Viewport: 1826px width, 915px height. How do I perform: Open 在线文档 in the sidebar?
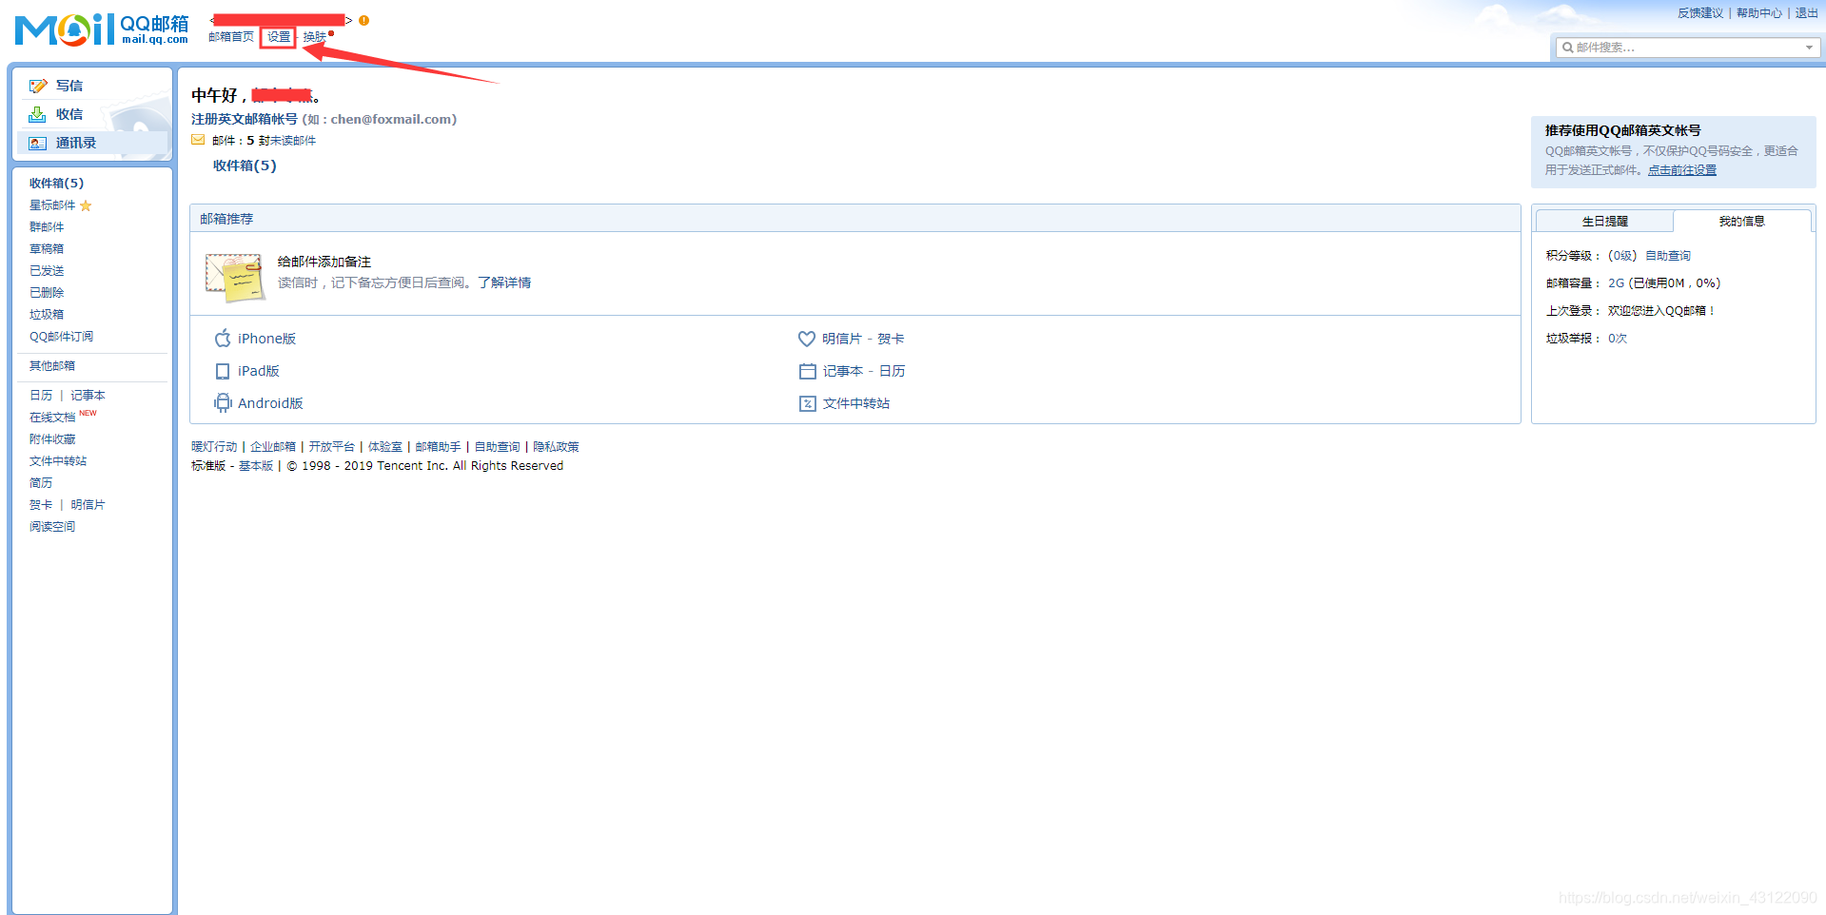[52, 418]
